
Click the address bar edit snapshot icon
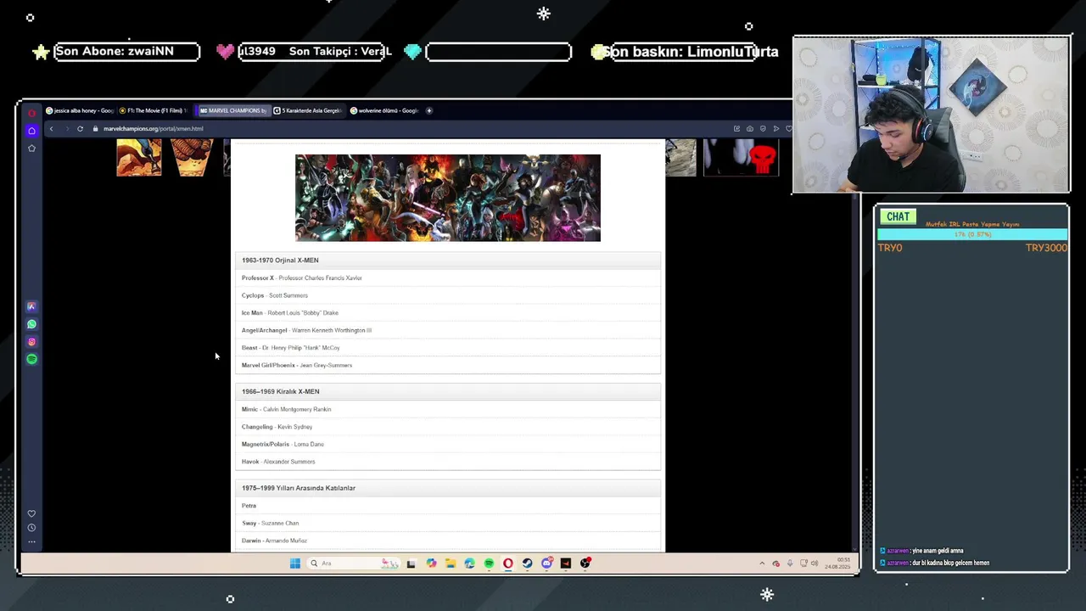coord(736,129)
